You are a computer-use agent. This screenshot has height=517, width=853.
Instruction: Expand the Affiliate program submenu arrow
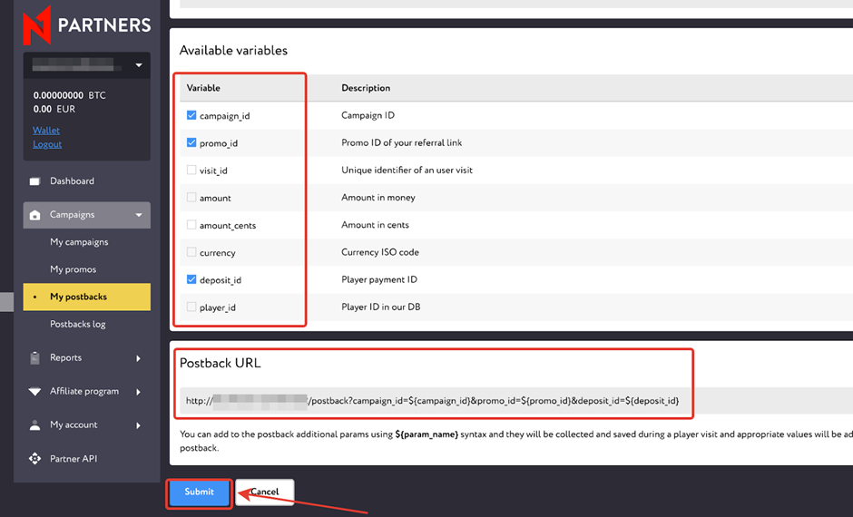click(x=139, y=392)
